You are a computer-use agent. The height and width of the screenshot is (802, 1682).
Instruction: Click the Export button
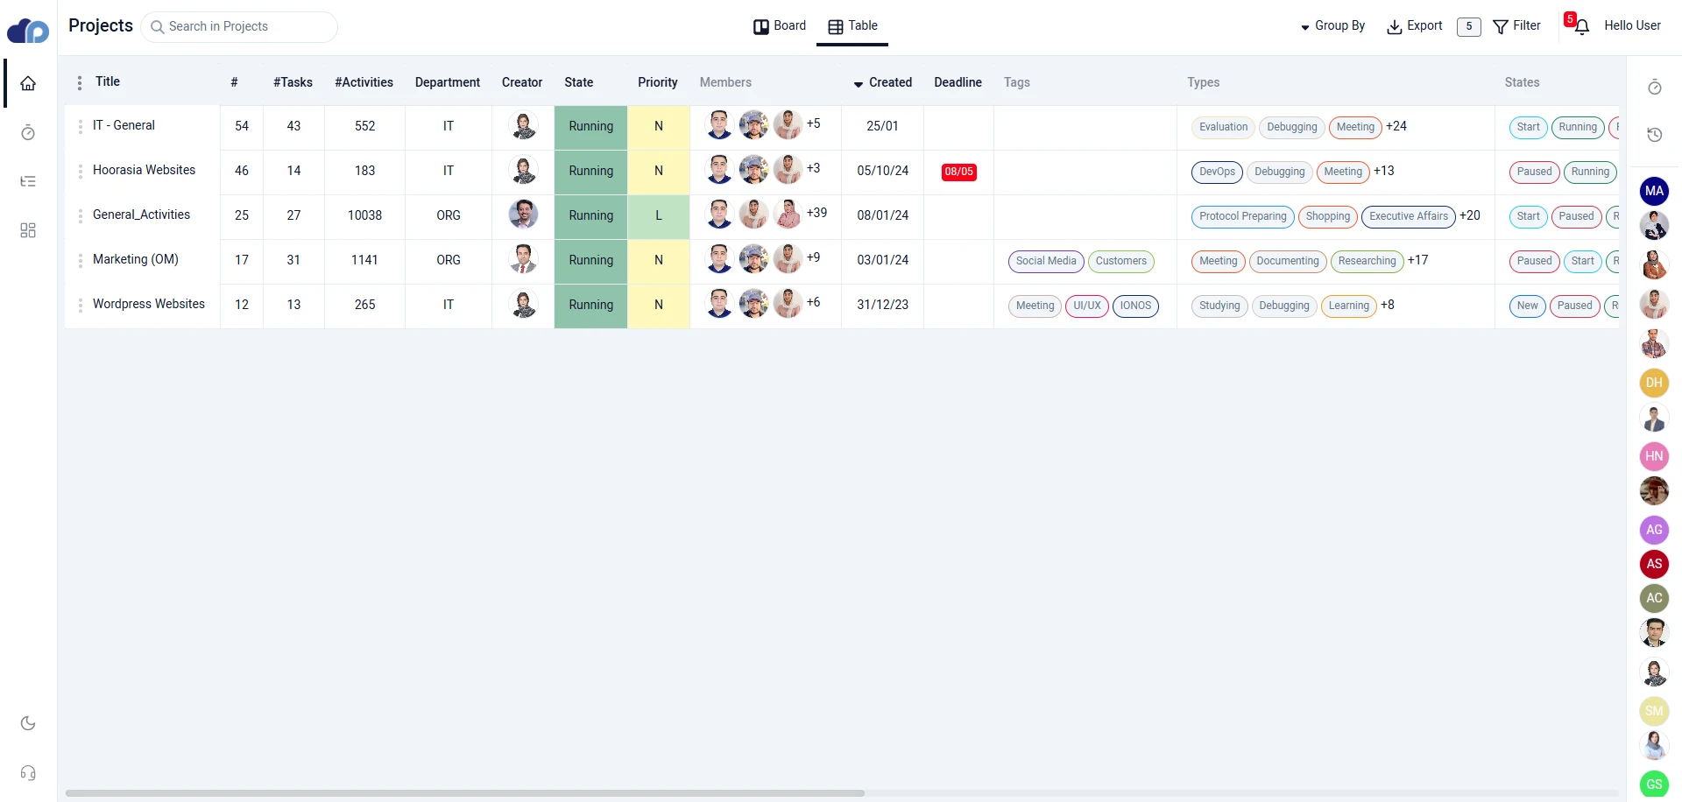[x=1414, y=26]
